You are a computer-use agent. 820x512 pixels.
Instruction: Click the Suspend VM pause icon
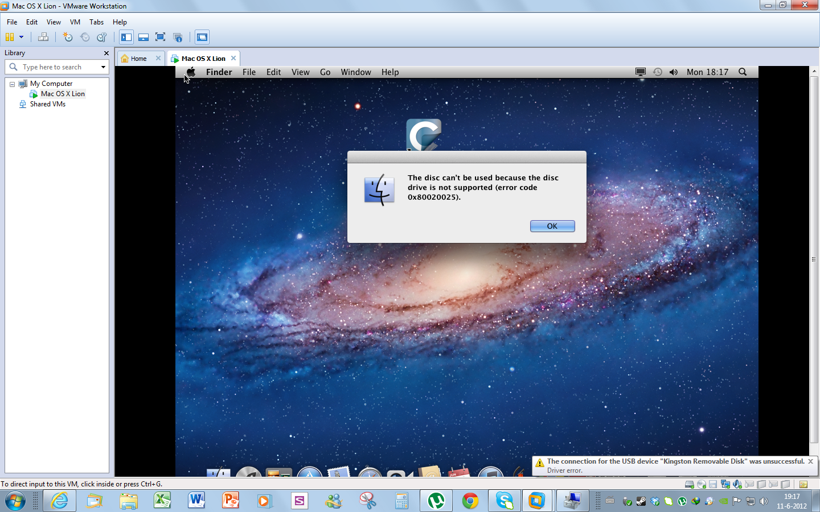[9, 37]
